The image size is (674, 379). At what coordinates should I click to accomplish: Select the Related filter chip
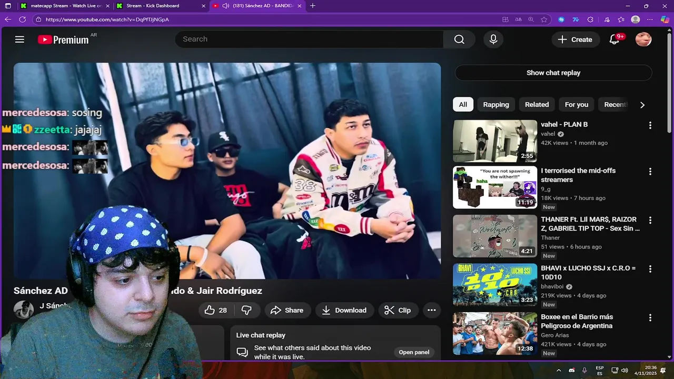[x=537, y=104]
